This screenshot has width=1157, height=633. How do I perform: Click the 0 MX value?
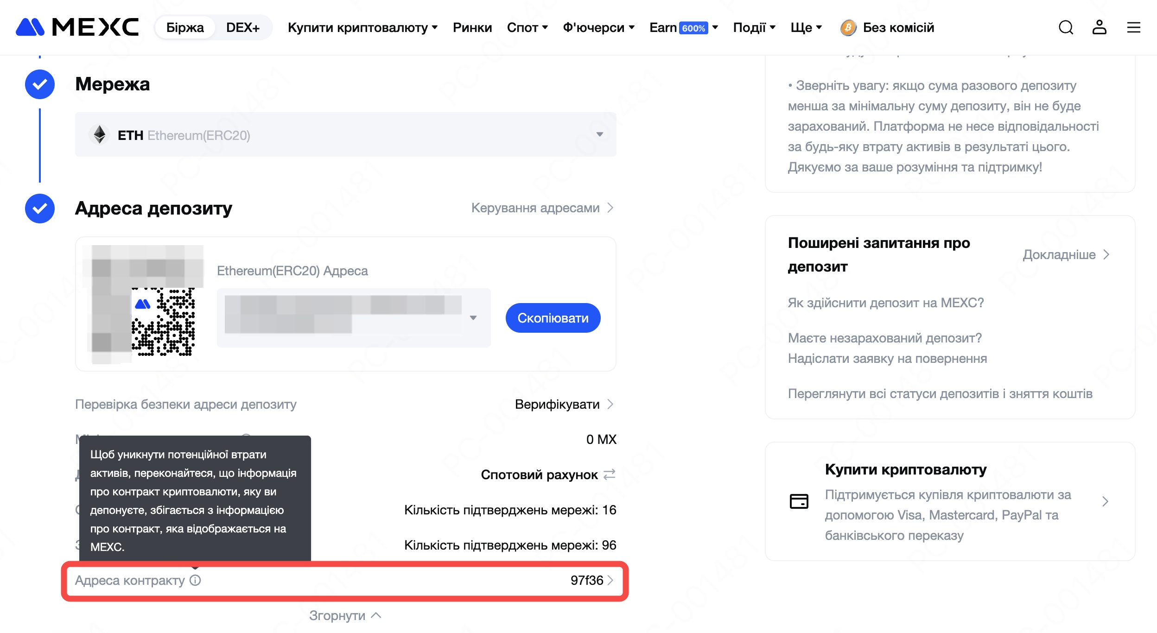tap(601, 439)
